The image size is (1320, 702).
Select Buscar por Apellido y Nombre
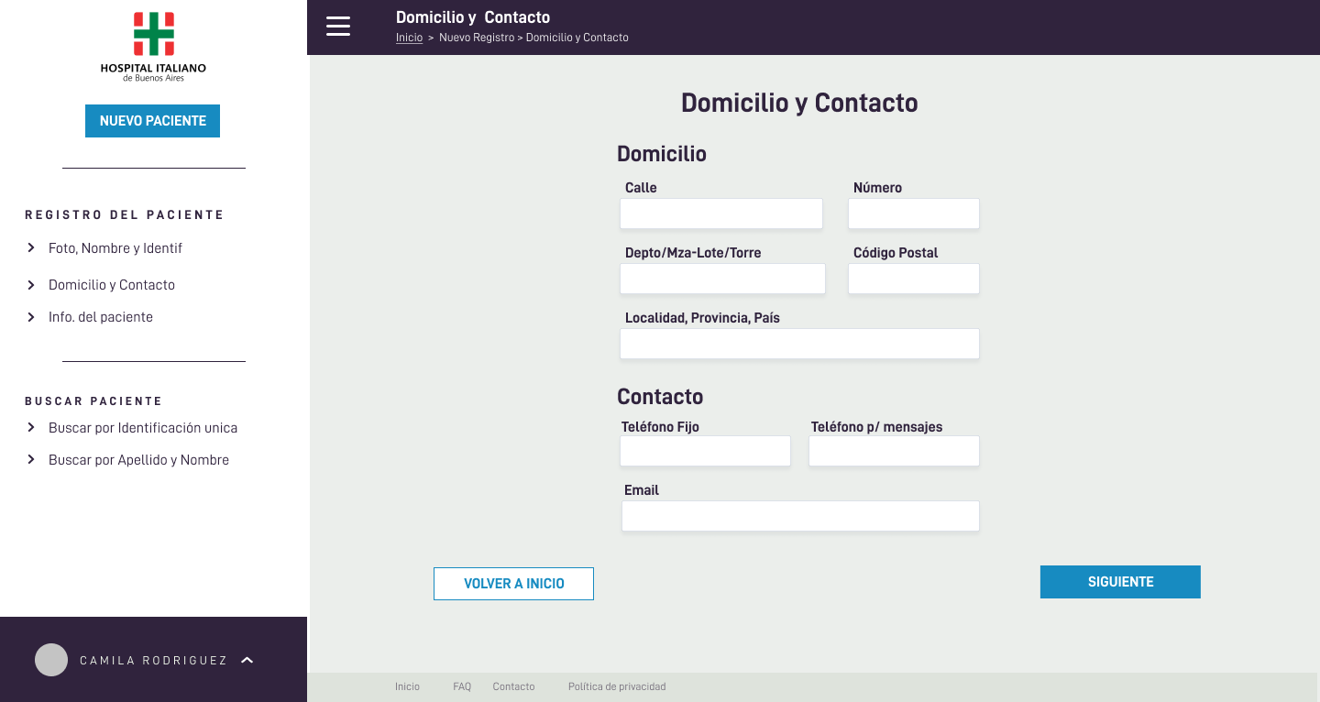[x=138, y=460]
